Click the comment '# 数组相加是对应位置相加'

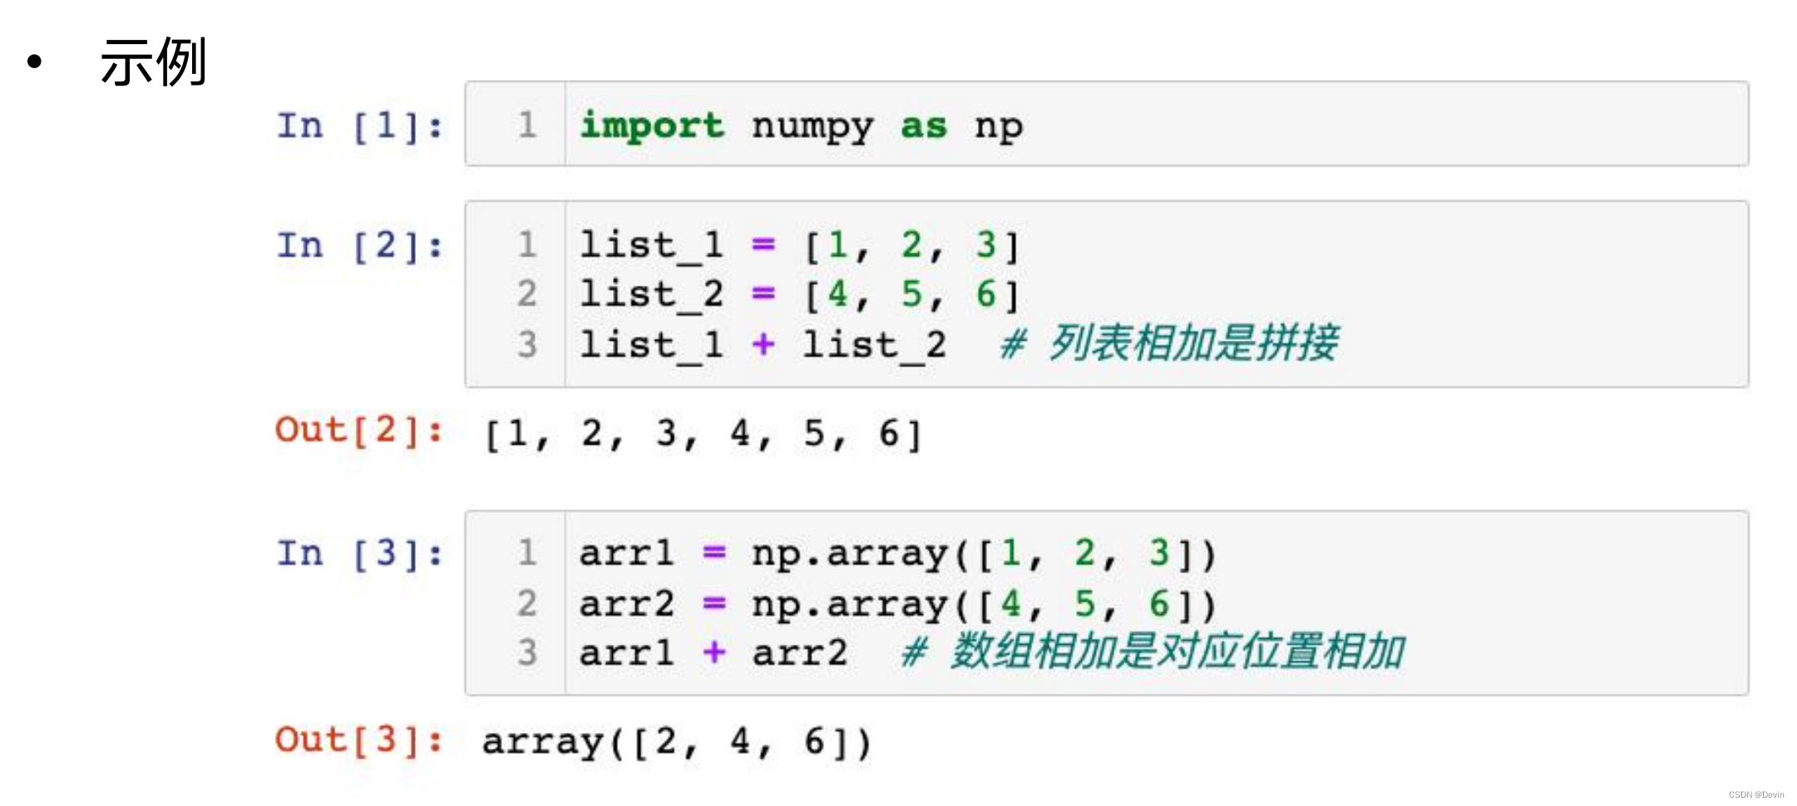click(1153, 651)
